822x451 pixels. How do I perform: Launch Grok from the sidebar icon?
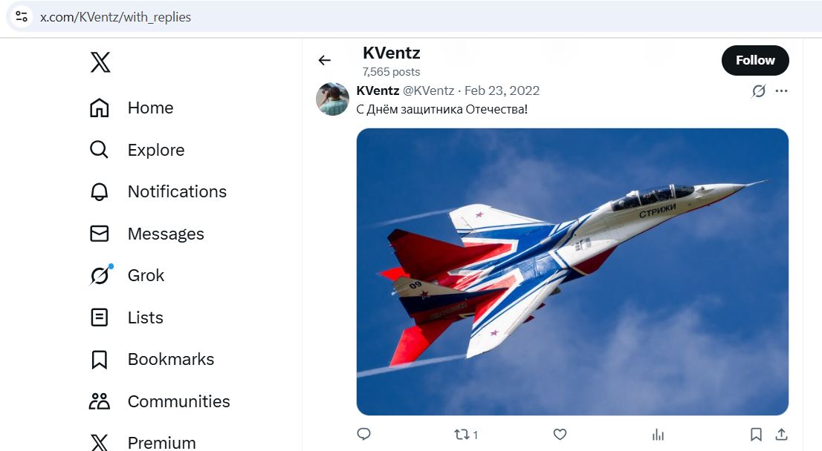[x=99, y=275]
